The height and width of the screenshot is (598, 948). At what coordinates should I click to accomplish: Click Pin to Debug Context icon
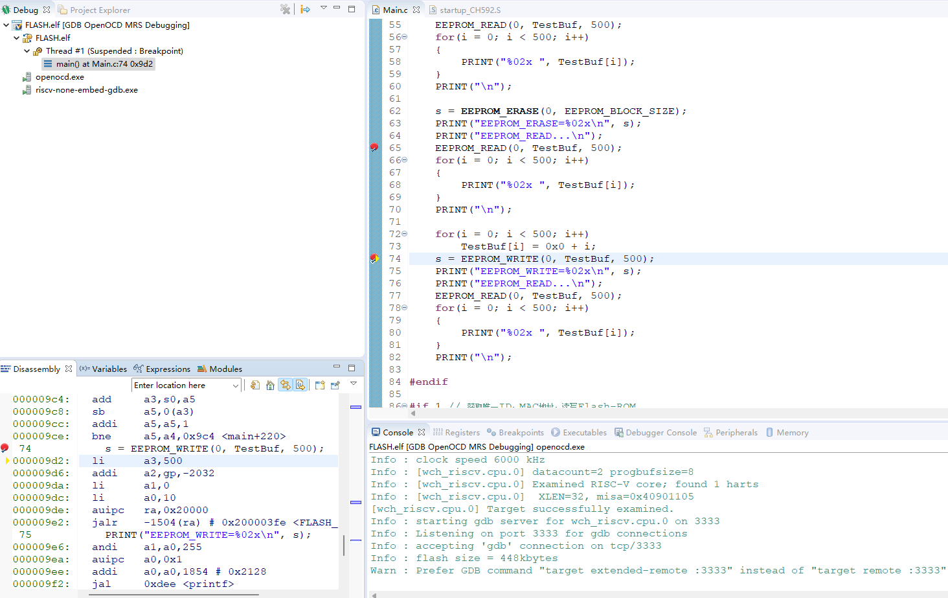click(335, 385)
